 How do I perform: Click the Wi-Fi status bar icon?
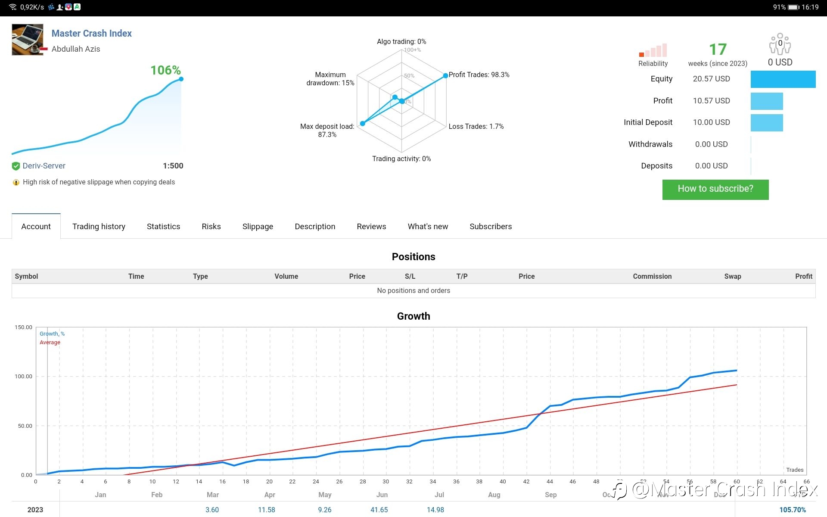tap(13, 7)
